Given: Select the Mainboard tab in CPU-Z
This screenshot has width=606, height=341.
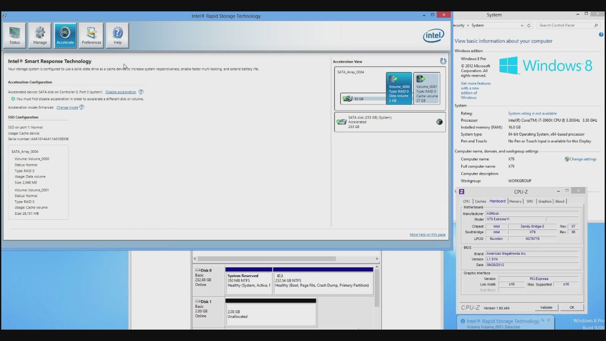Looking at the screenshot, I should tap(497, 201).
